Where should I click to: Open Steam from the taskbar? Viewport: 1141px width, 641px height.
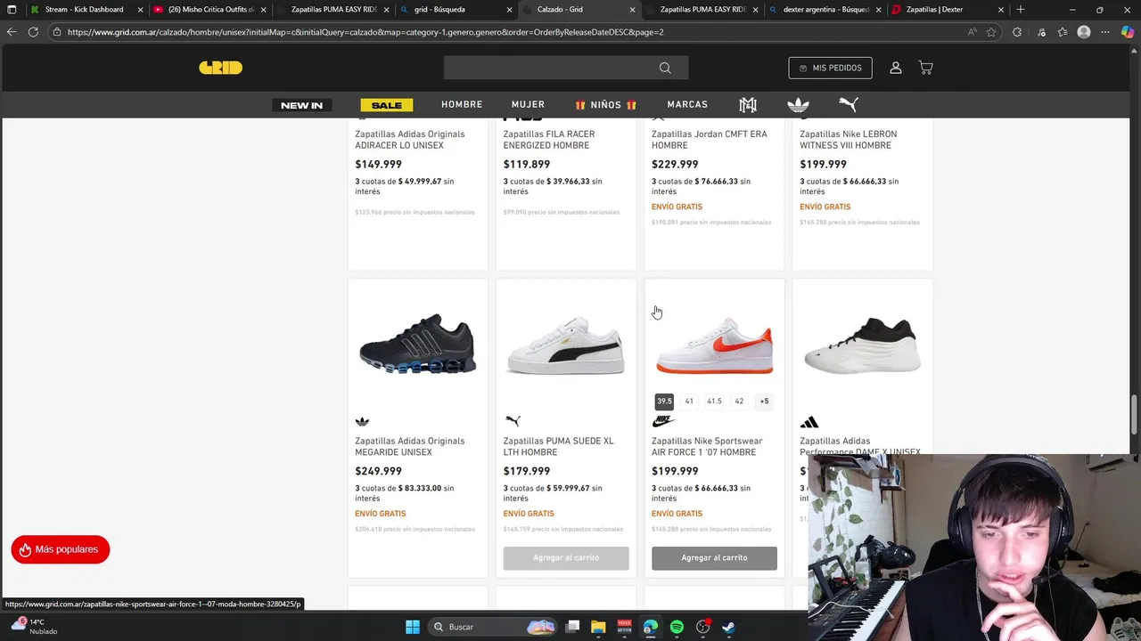(x=728, y=627)
